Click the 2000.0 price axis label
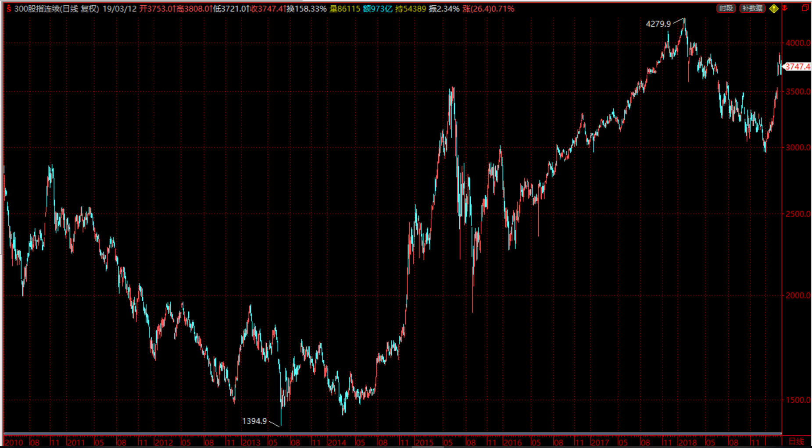 point(798,295)
